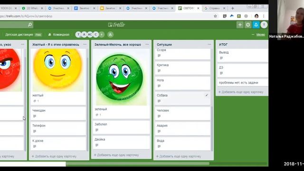304x171 pixels.
Task: Switch to the Справка Google tab
Action: coord(215,8)
